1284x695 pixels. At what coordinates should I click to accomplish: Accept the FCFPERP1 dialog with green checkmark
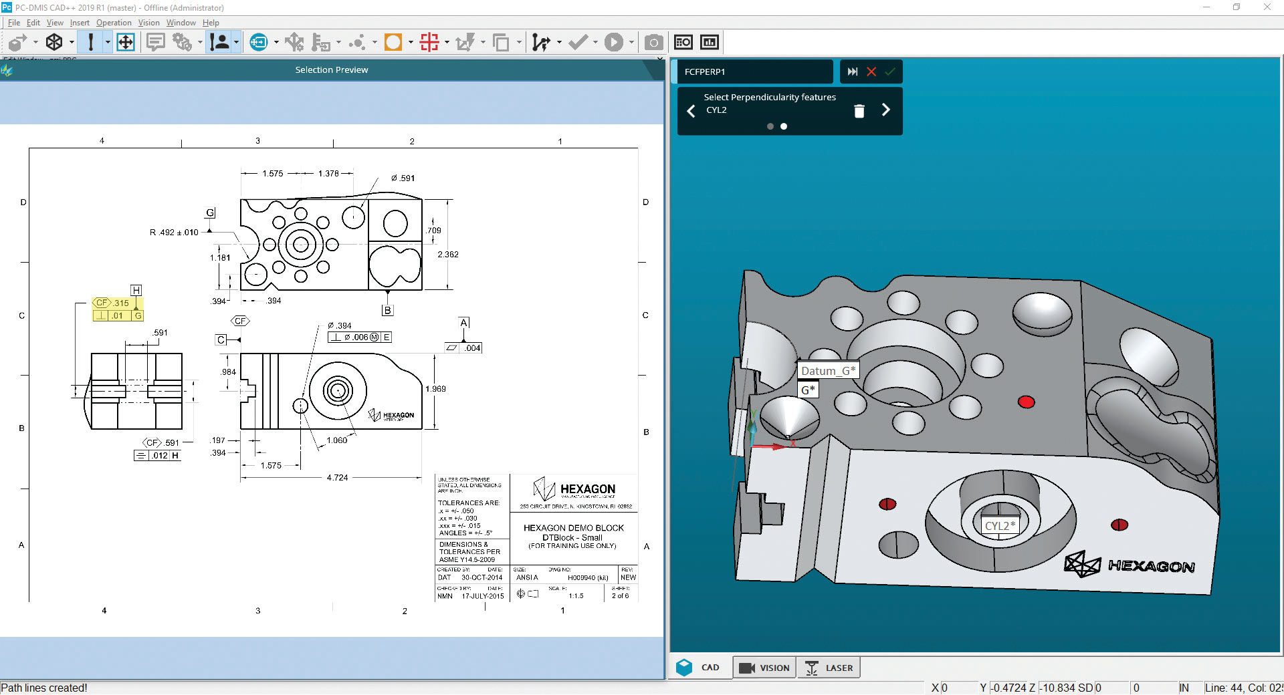point(889,72)
